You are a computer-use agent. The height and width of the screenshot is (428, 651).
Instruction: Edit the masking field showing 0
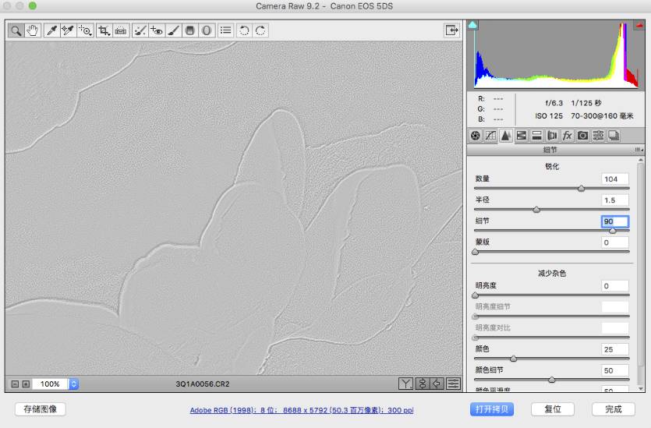[615, 242]
